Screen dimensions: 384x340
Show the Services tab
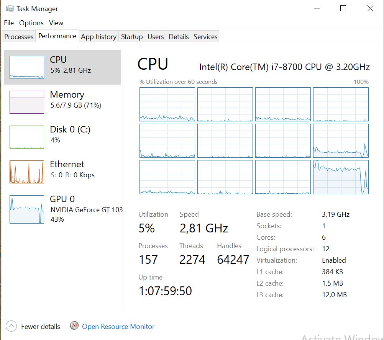tap(205, 37)
